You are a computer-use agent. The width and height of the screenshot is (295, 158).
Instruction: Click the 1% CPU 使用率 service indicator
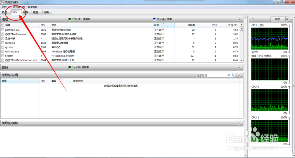(70, 67)
